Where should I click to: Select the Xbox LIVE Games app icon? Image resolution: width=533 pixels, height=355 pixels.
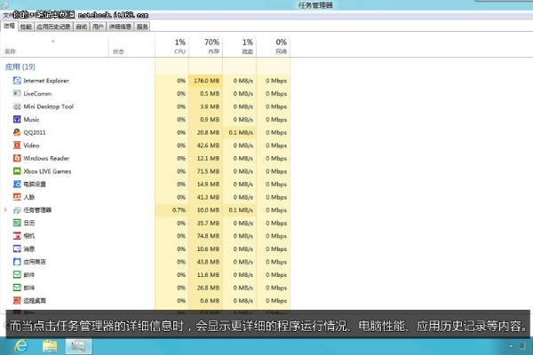pyautogui.click(x=17, y=171)
